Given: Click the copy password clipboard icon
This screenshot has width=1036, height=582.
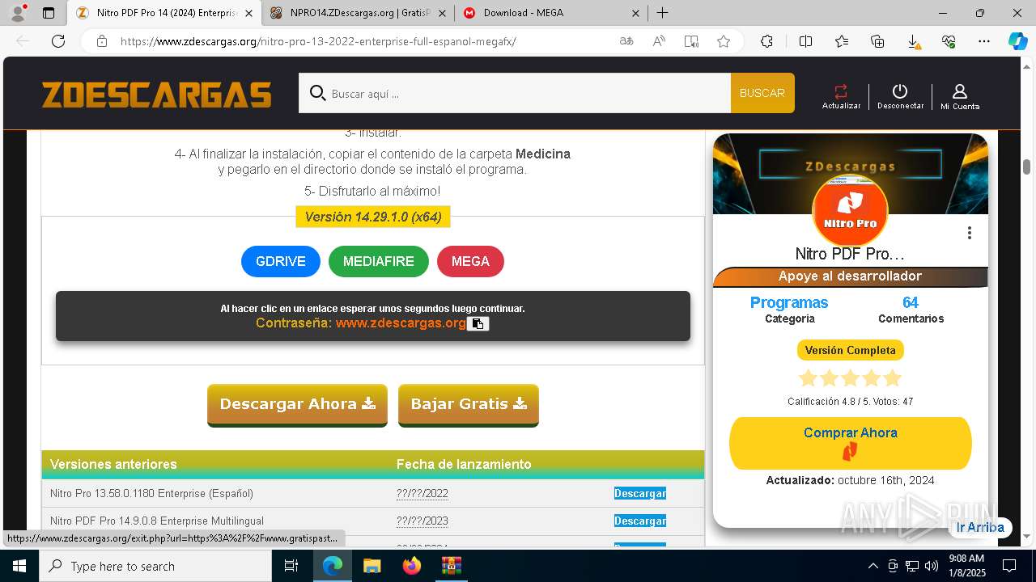Looking at the screenshot, I should [x=478, y=323].
